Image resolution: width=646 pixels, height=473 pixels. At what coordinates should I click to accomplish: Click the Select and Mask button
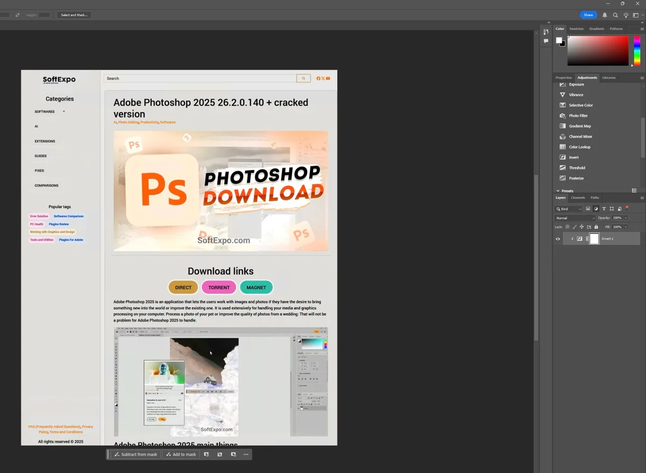[x=74, y=15]
